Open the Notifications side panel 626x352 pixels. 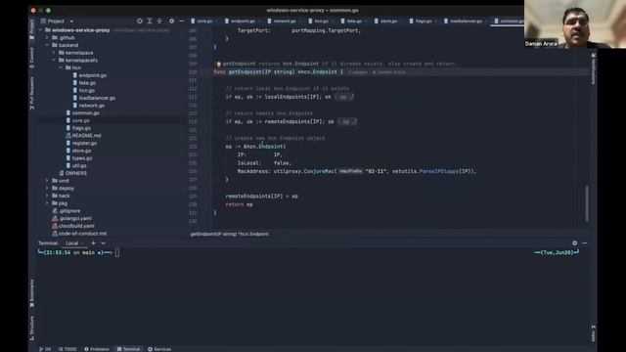[x=594, y=68]
